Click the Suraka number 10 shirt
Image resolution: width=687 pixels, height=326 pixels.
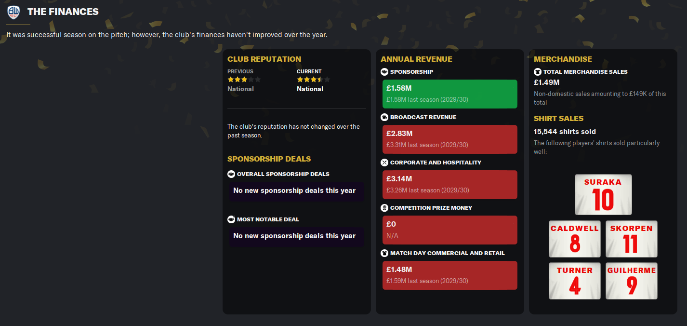(x=603, y=194)
